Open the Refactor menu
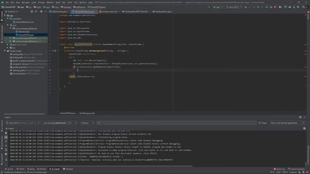 (x=50, y=2)
